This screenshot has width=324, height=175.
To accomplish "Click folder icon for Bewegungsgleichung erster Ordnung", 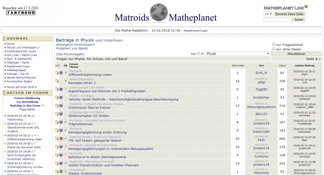I will pos(57,130).
